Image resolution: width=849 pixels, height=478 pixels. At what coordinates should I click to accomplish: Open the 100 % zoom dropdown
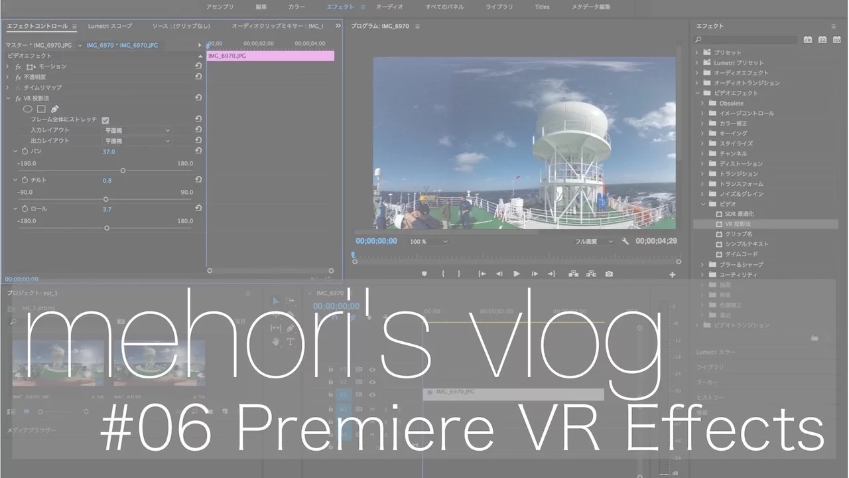[428, 242]
